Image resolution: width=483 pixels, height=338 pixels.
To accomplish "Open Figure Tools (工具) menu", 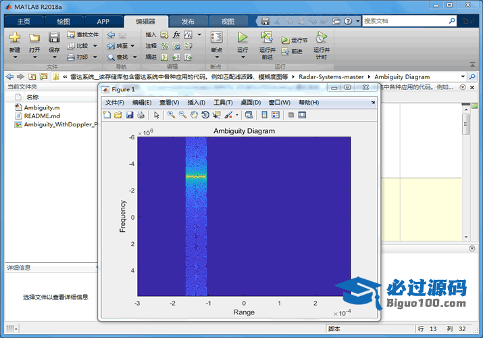I will coord(224,103).
